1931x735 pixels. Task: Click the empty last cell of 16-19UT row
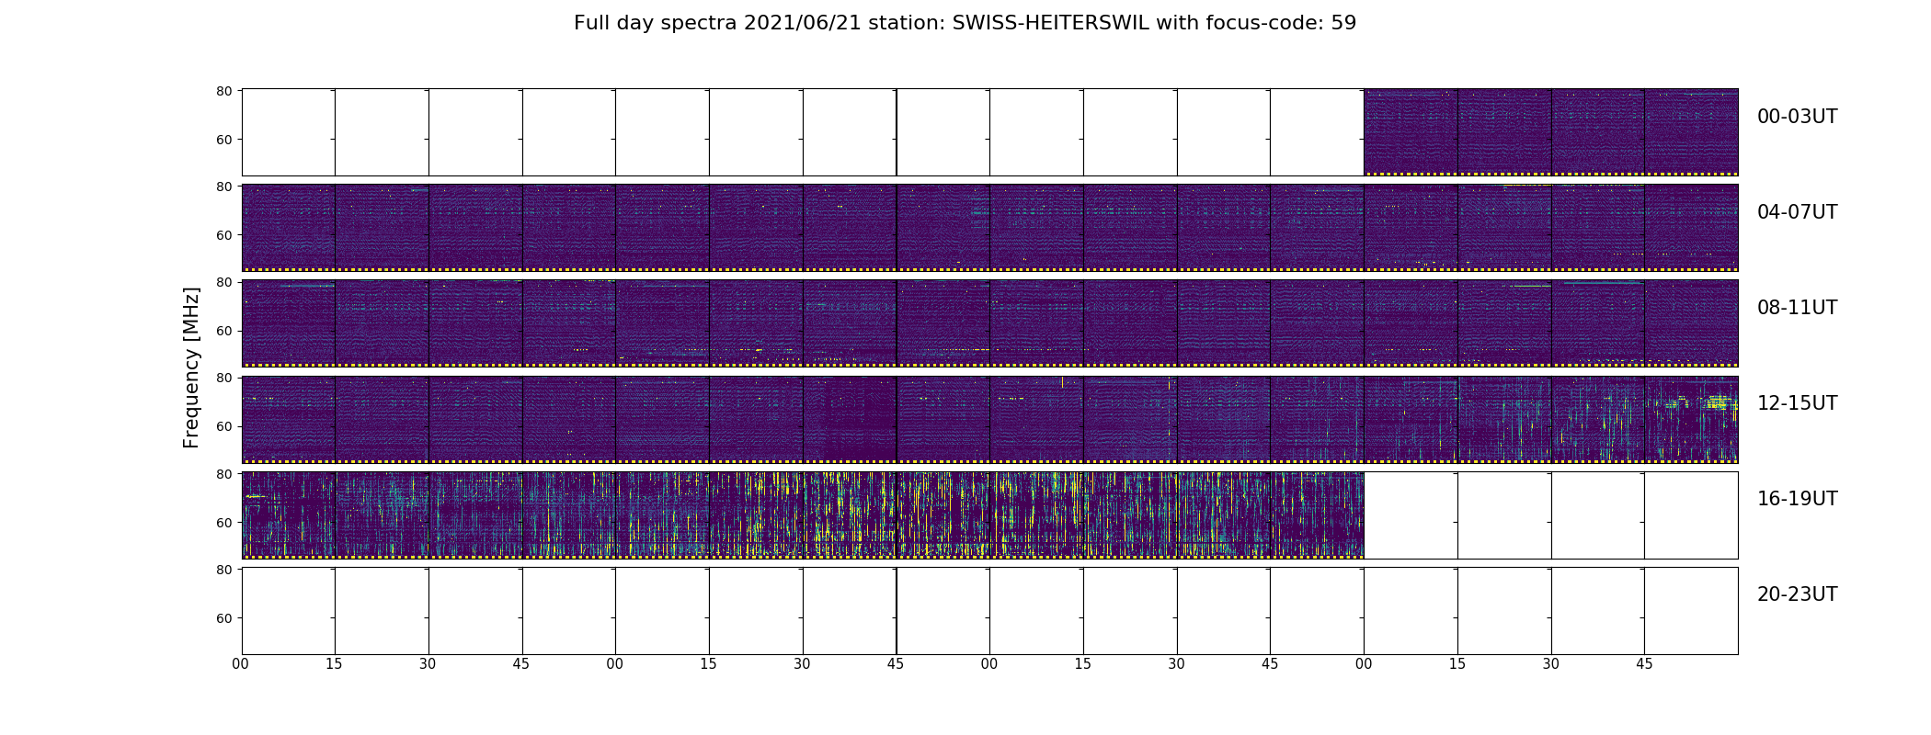[x=1691, y=515]
